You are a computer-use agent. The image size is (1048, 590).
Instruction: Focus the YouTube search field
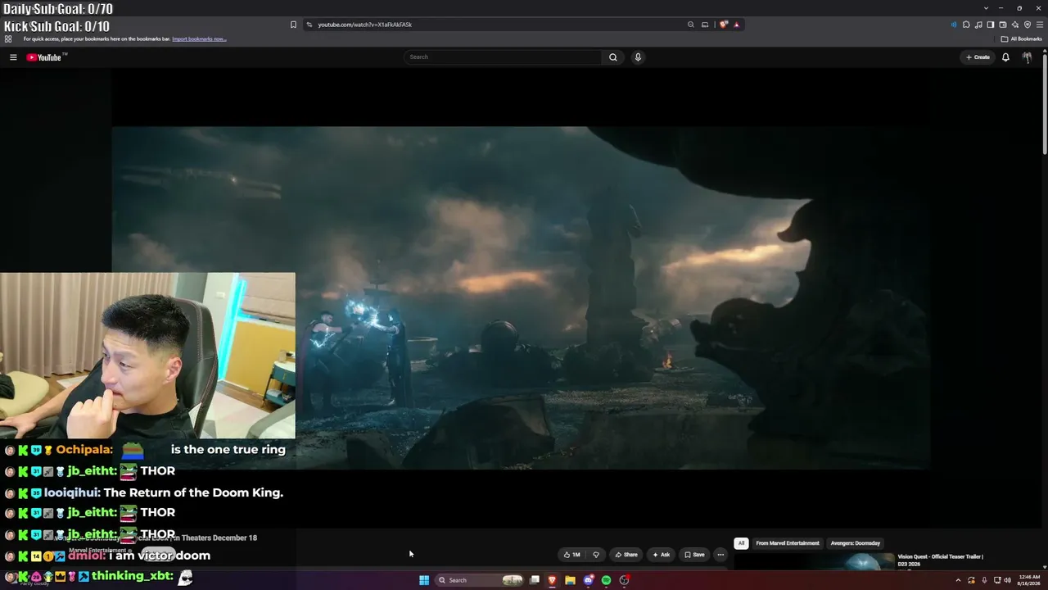(504, 57)
